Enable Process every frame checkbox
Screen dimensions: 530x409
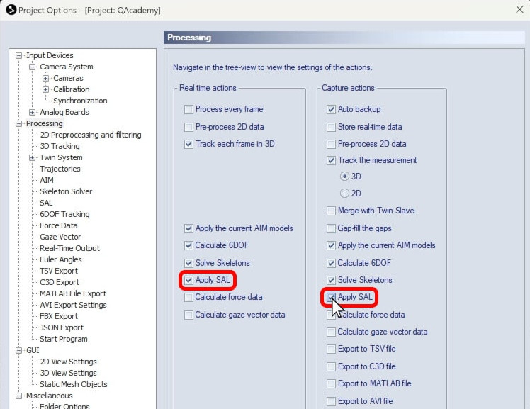click(x=188, y=109)
